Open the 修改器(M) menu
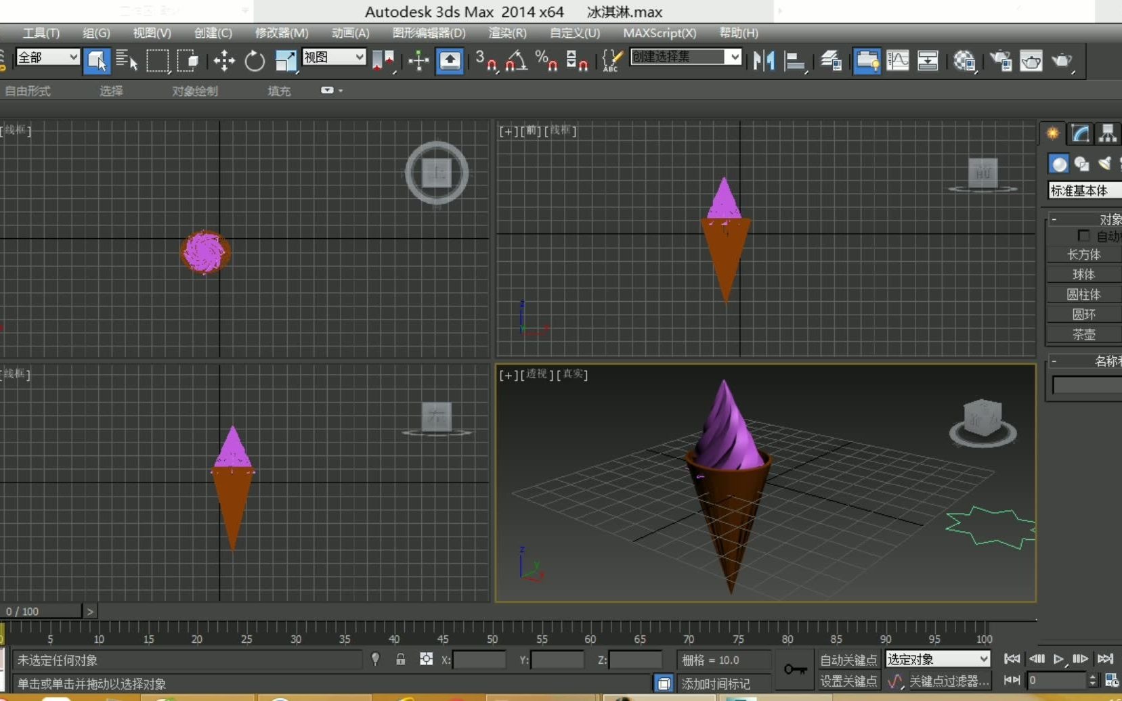This screenshot has height=701, width=1122. tap(282, 32)
